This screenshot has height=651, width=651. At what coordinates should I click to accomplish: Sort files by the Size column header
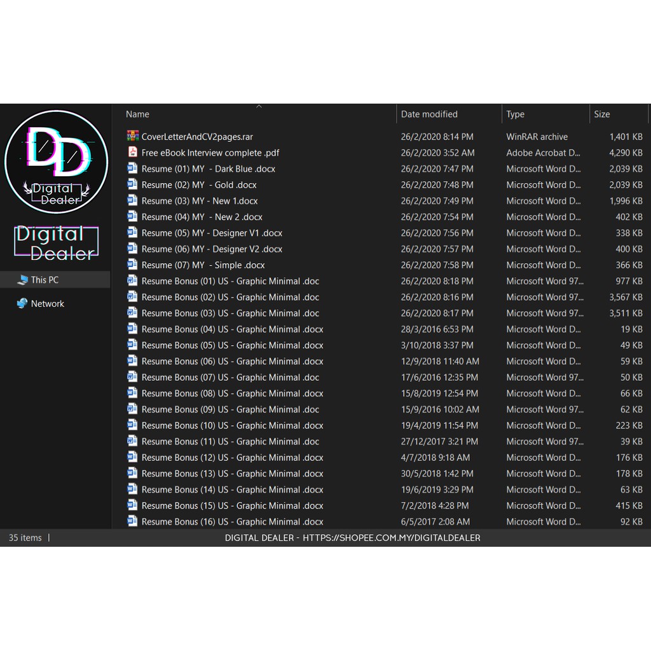coord(601,114)
